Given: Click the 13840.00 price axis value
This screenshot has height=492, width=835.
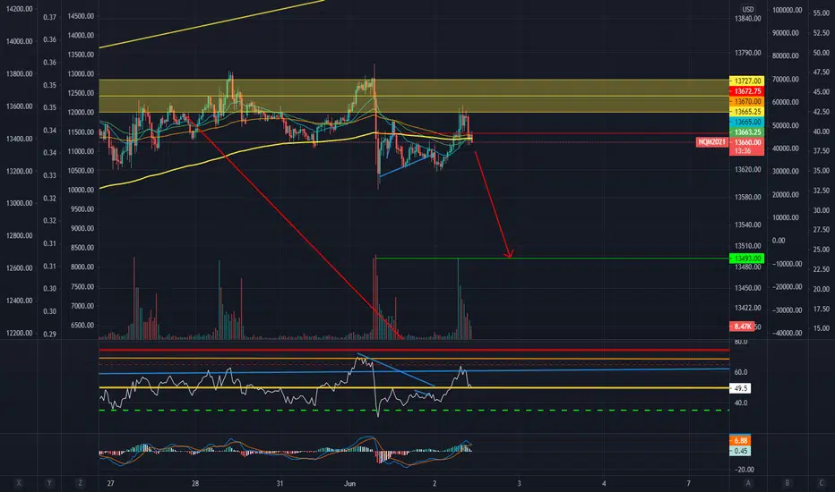Looking at the screenshot, I should pos(748,19).
